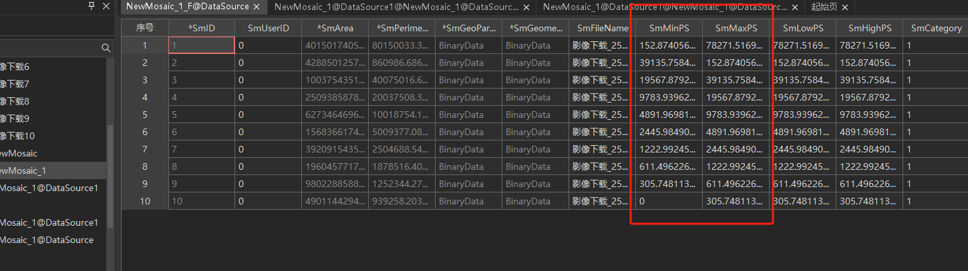The image size is (968, 271).
Task: Select the tree item ending with 下载8
Action: pyautogui.click(x=15, y=102)
